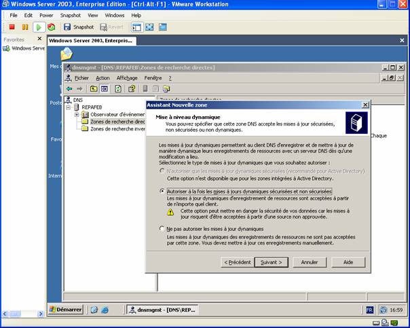Open the VMware File menu
The height and width of the screenshot is (328, 410).
[x=14, y=16]
